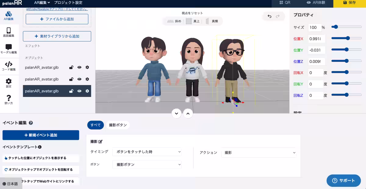The height and width of the screenshot is (189, 366).
Task: Click 素材ライブラリから追加 to add assets
Action: (x=57, y=36)
